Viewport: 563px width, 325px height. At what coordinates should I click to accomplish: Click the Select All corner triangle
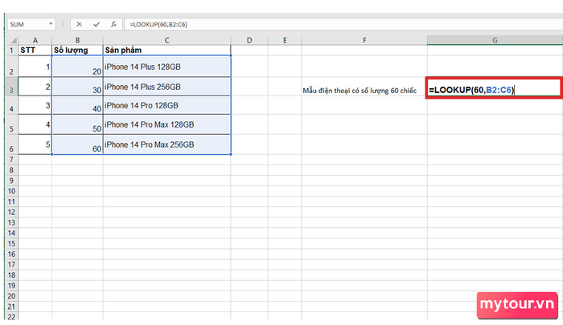[13, 40]
